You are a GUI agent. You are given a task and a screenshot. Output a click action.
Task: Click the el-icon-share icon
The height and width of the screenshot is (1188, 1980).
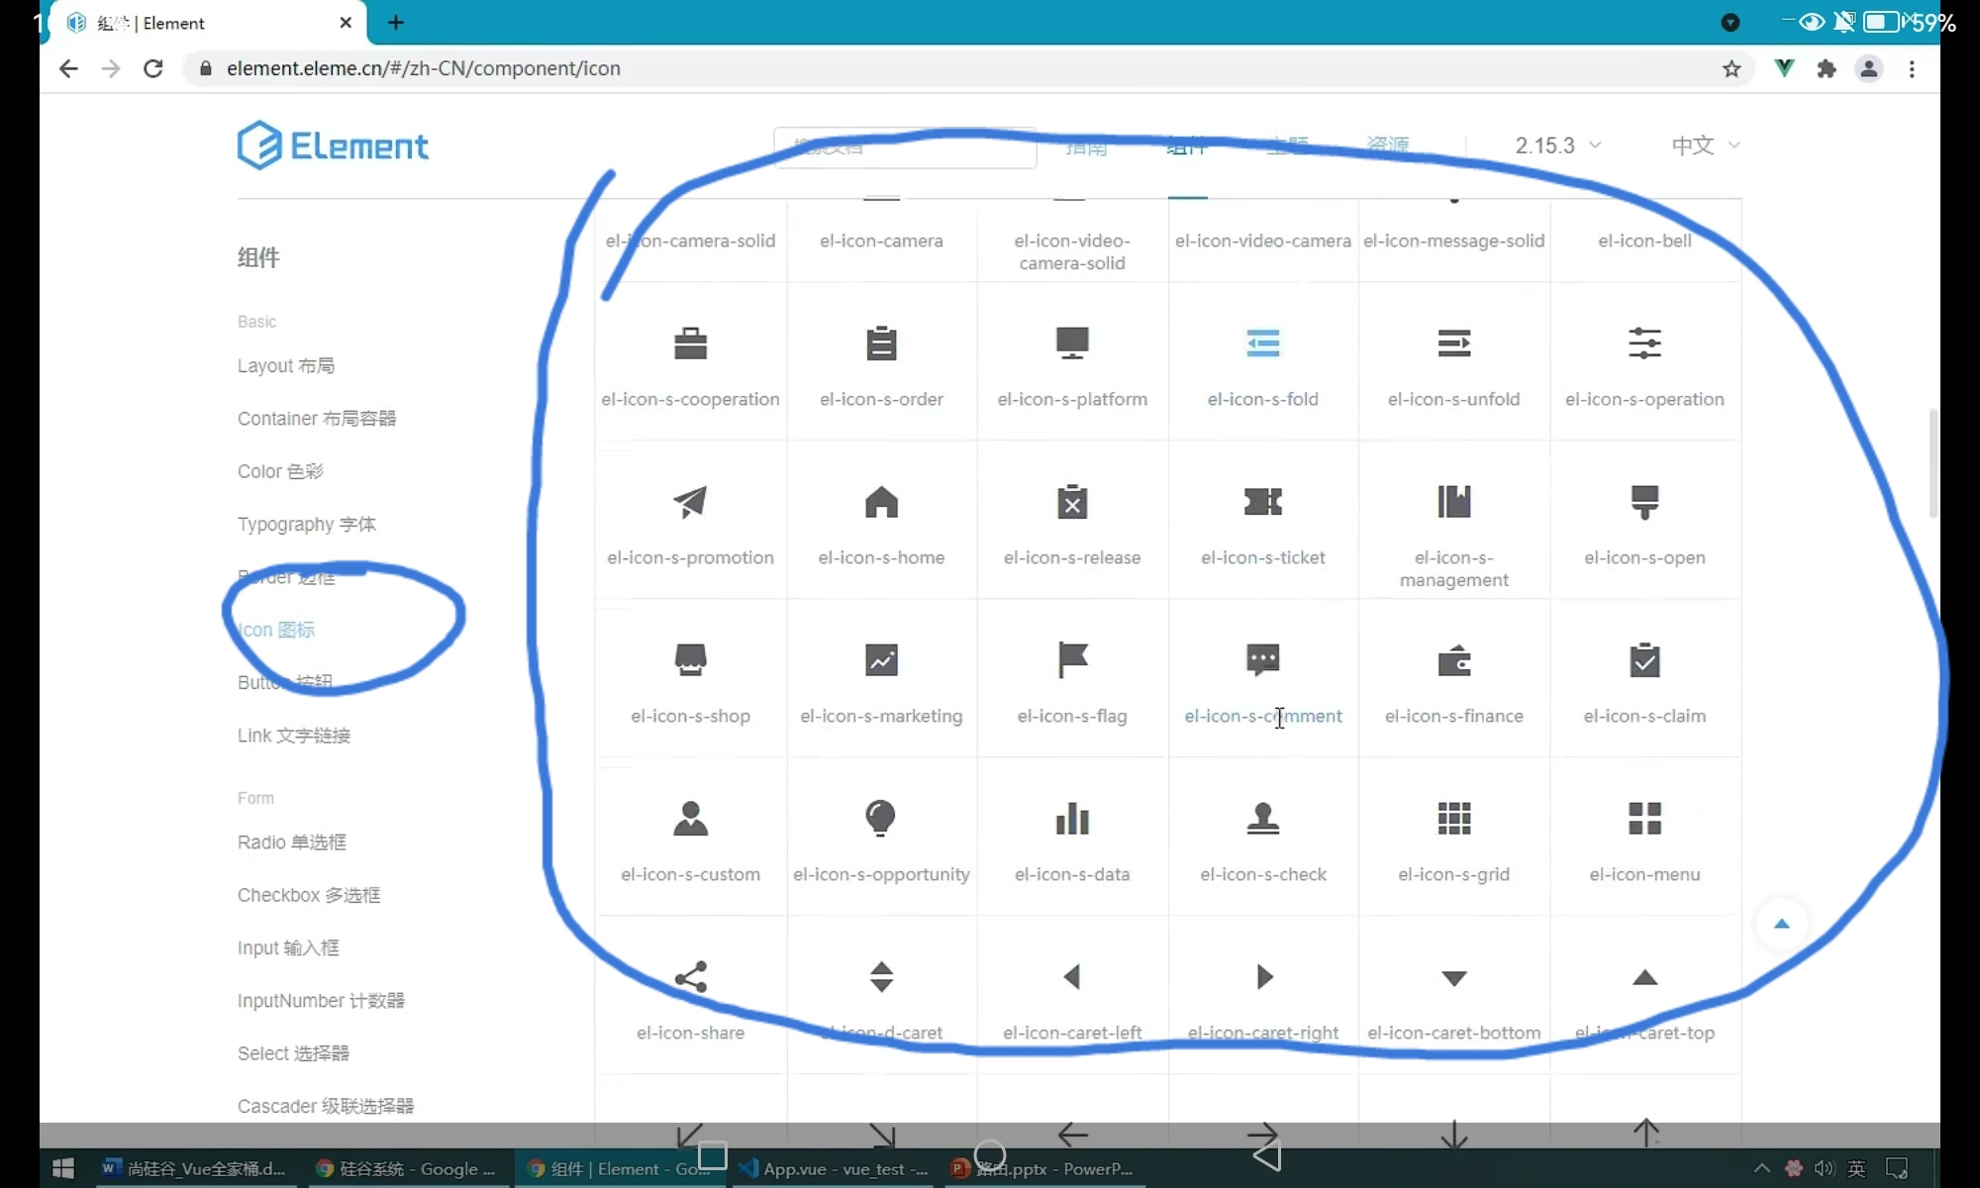click(x=690, y=977)
